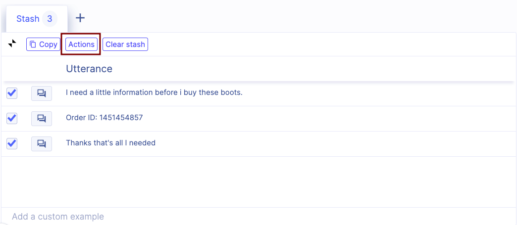Open conversation icon for the boots utterance
The image size is (517, 225).
[x=42, y=93]
